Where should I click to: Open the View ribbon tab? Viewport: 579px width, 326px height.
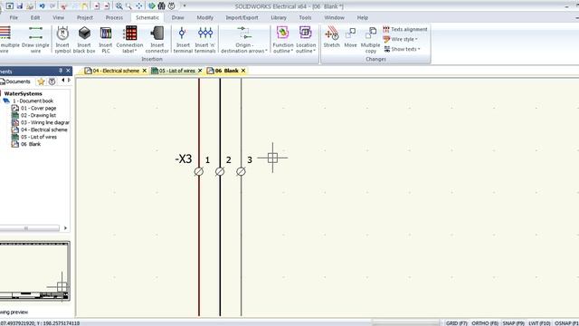[58, 17]
